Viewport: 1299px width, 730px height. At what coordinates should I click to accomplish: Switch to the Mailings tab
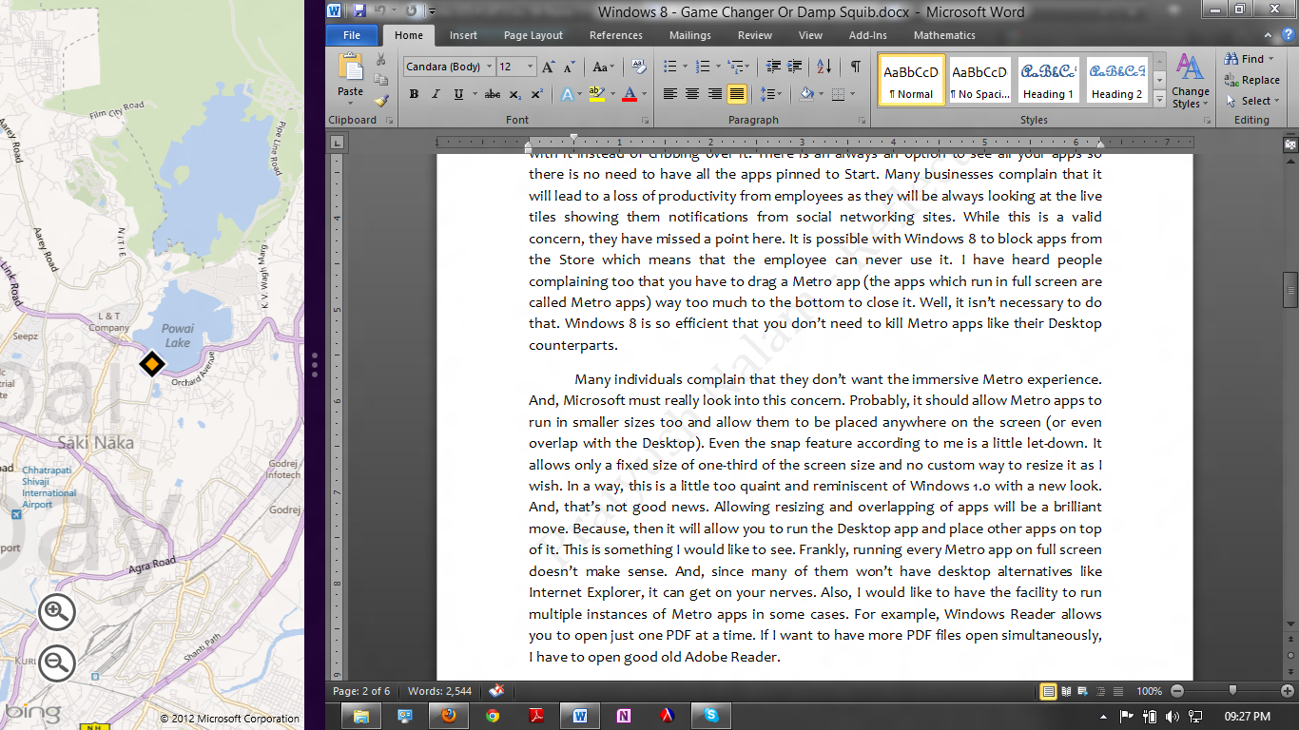point(690,35)
